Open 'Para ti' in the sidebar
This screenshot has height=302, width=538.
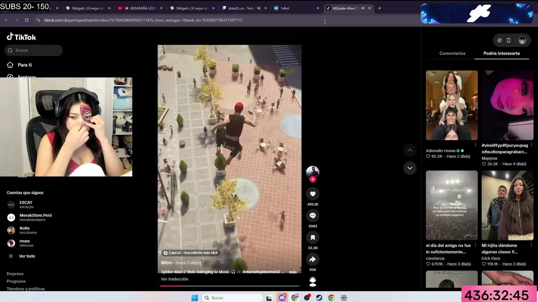pyautogui.click(x=25, y=65)
